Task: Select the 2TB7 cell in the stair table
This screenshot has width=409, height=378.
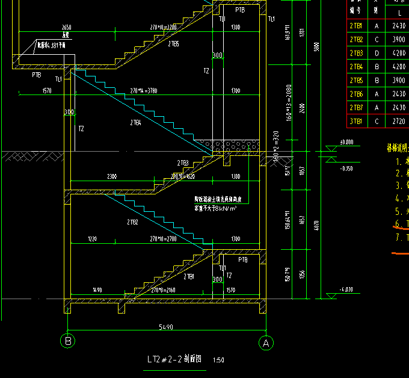Action: click(356, 107)
